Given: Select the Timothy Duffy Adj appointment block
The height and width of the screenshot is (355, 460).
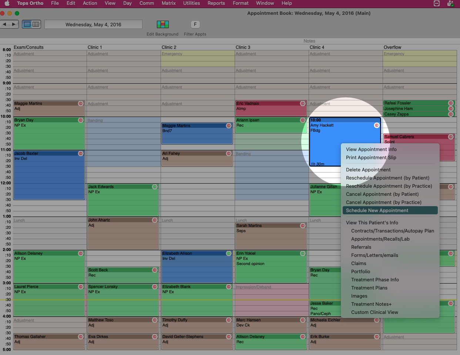Looking at the screenshot, I should [197, 325].
